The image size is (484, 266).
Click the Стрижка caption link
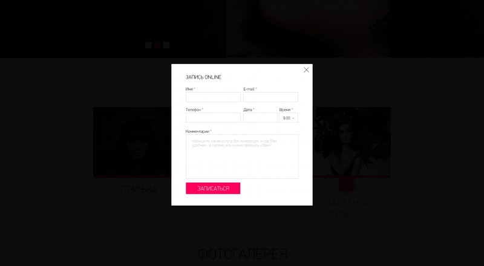click(137, 189)
